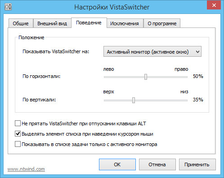Click the 50% horizontal value

tap(198, 76)
